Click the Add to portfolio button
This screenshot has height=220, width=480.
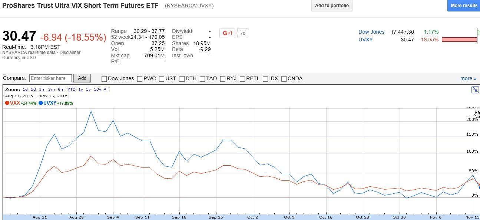point(331,6)
